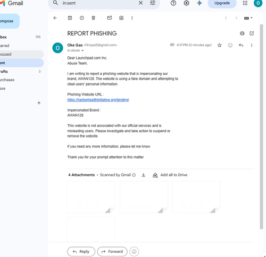Click the sender name Oke Gas
The width and height of the screenshot is (266, 257).
[x=75, y=45]
